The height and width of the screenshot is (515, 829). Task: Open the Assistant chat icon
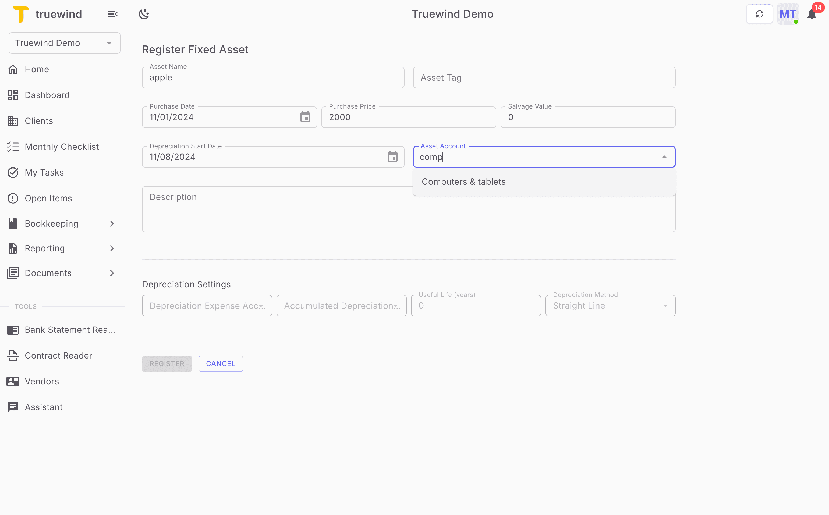(x=13, y=407)
